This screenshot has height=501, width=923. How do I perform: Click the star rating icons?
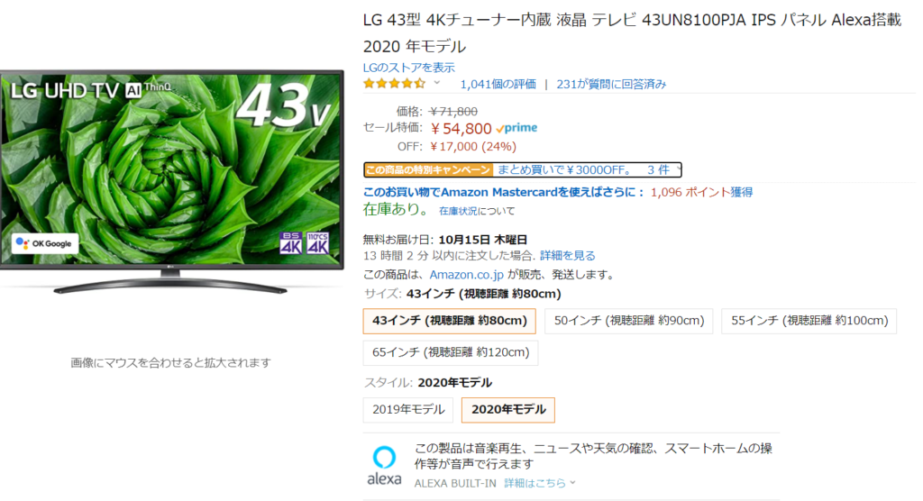(x=394, y=84)
